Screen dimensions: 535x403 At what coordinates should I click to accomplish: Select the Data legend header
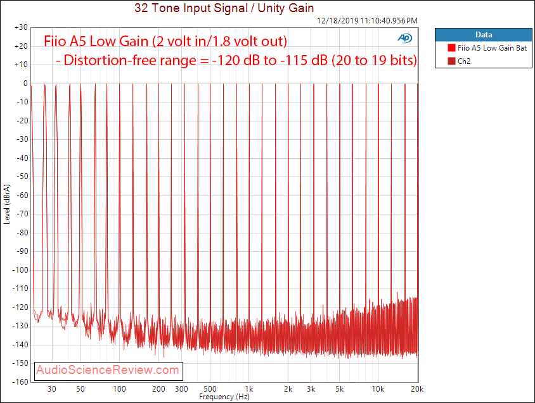484,35
